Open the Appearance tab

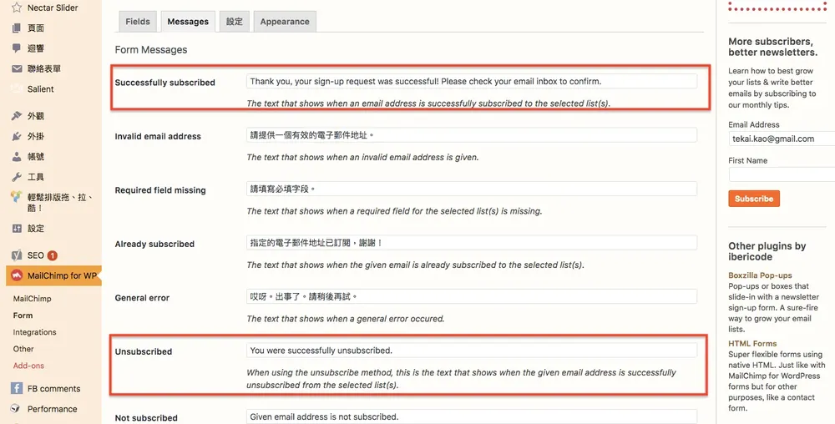[285, 22]
